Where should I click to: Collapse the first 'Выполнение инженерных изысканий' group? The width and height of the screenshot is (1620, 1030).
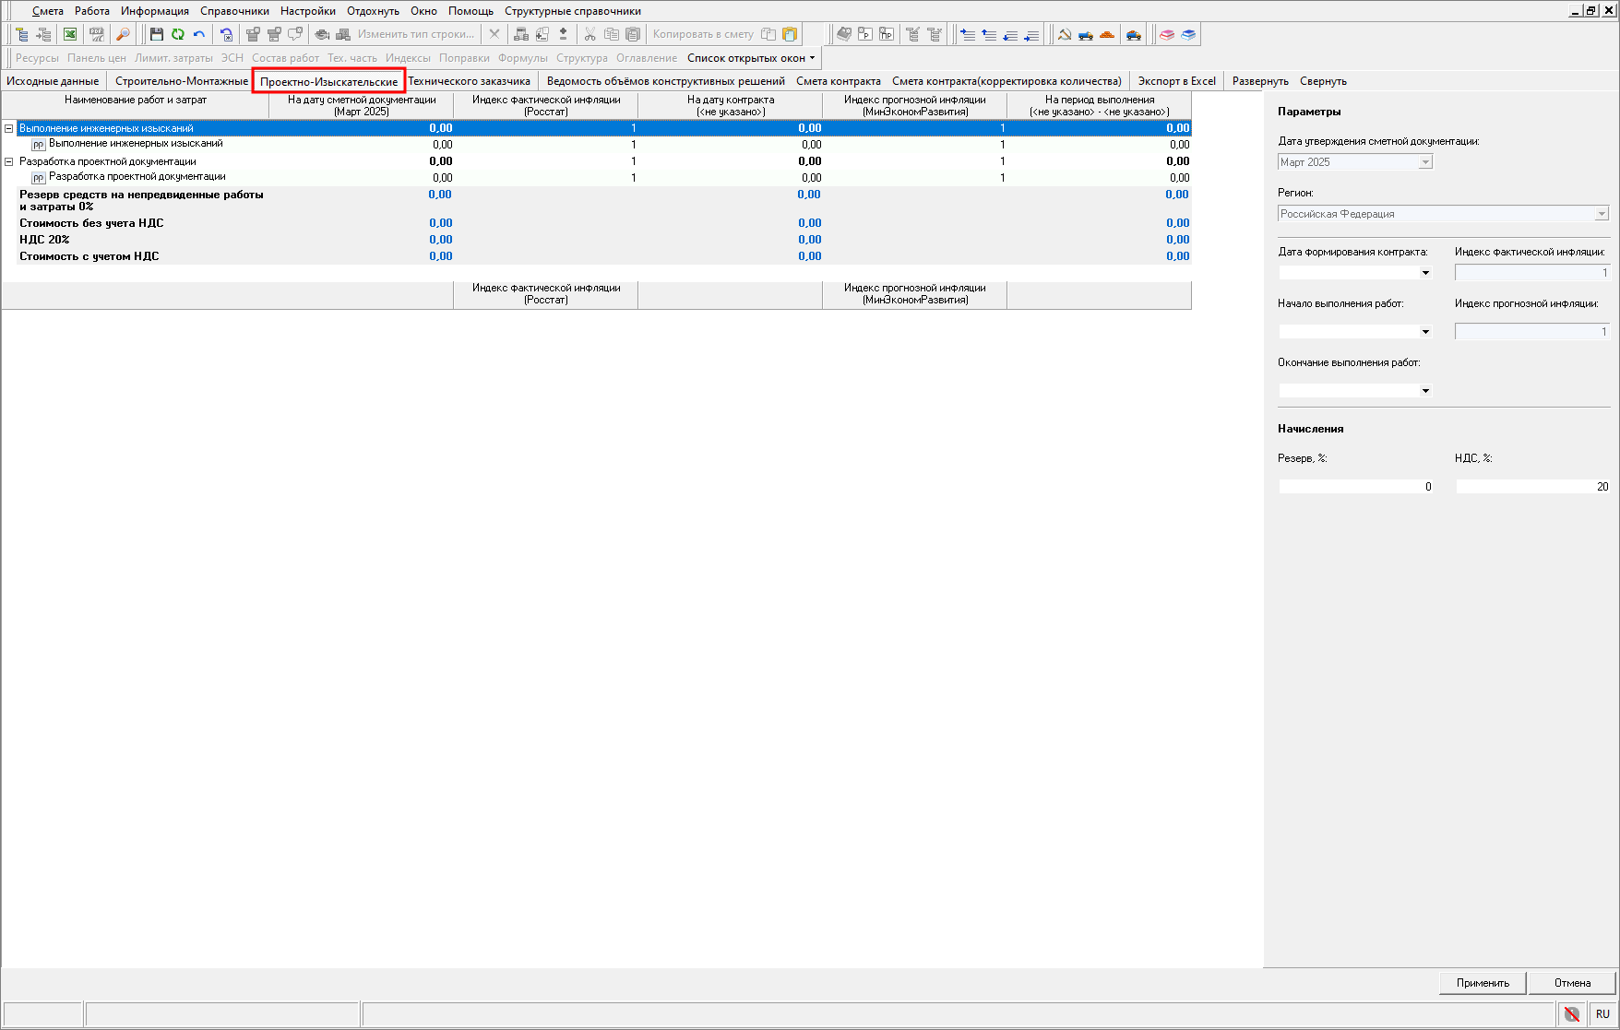[9, 128]
